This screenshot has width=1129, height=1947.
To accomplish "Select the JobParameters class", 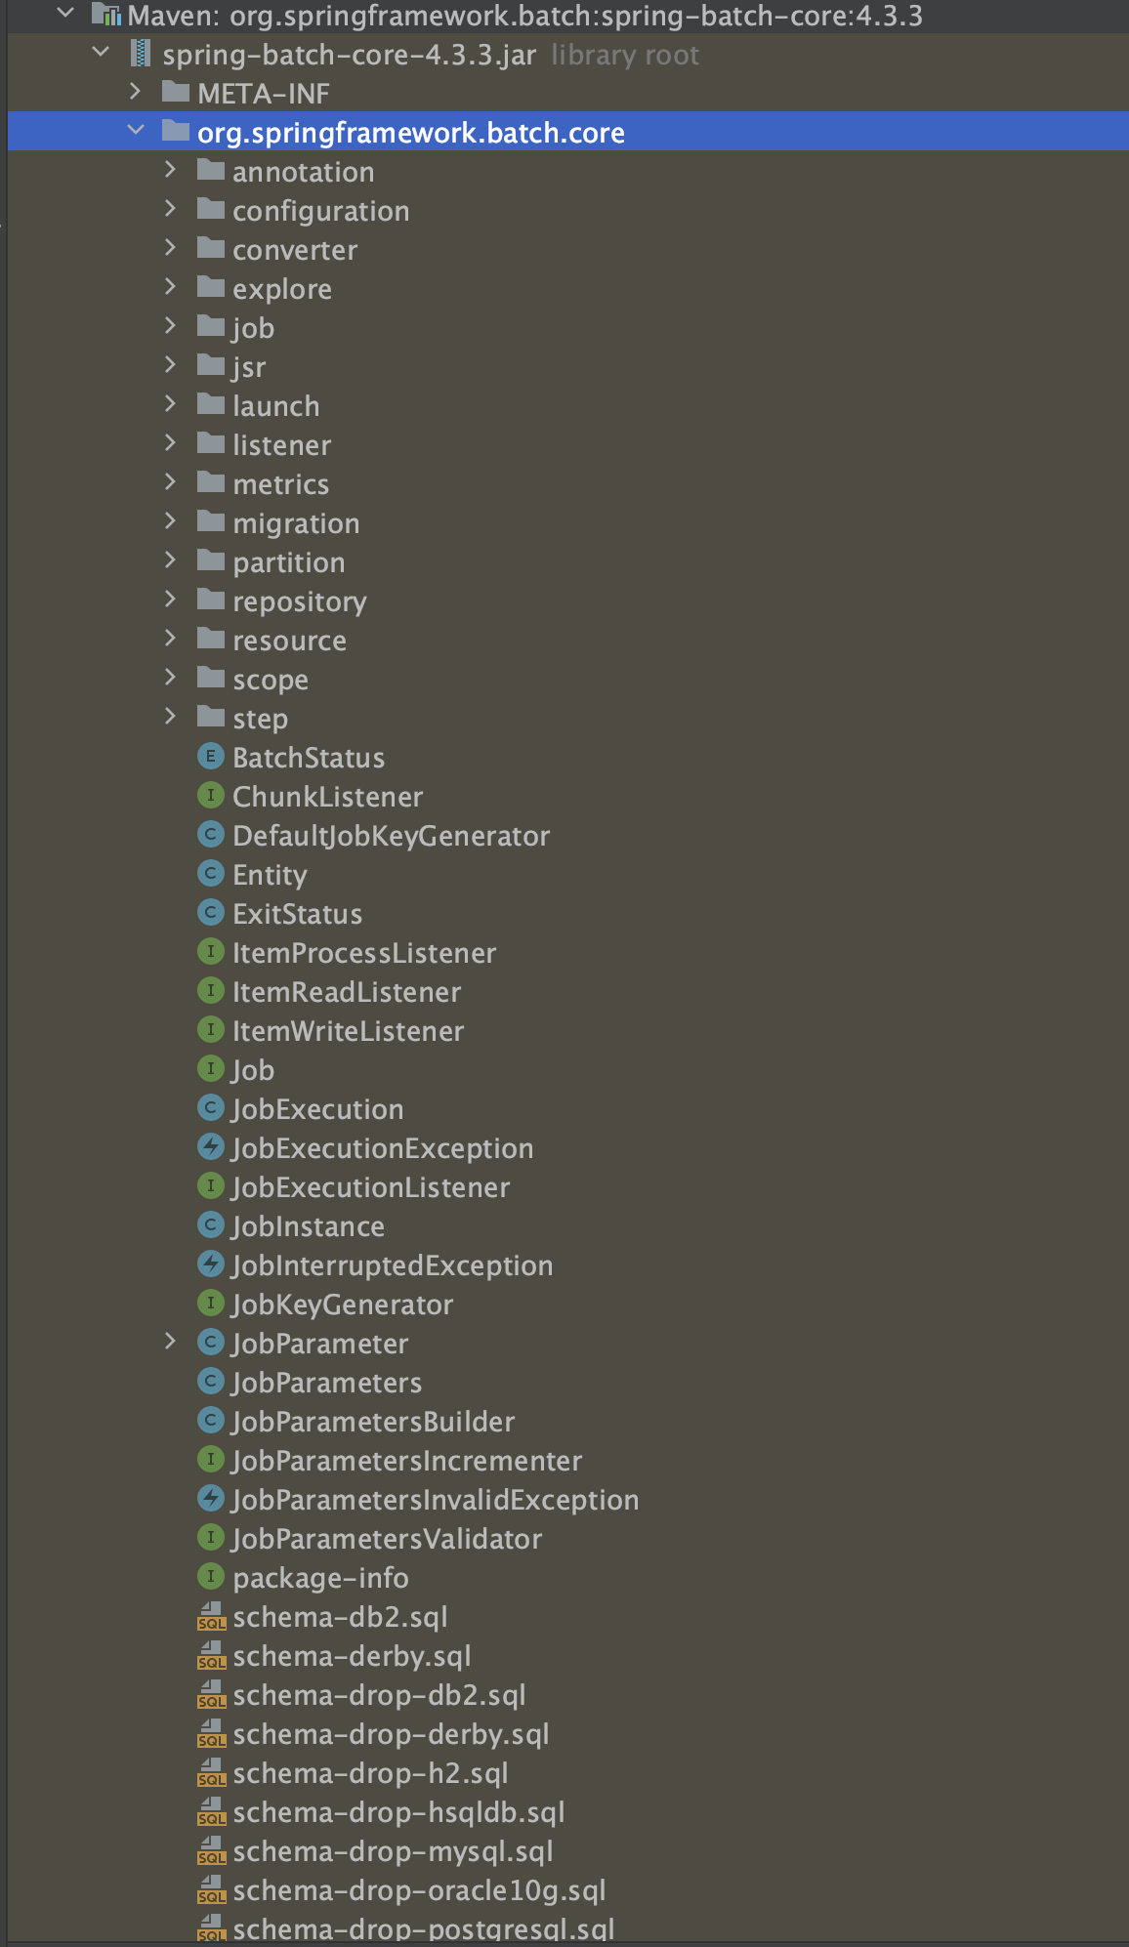I will pos(327,1383).
